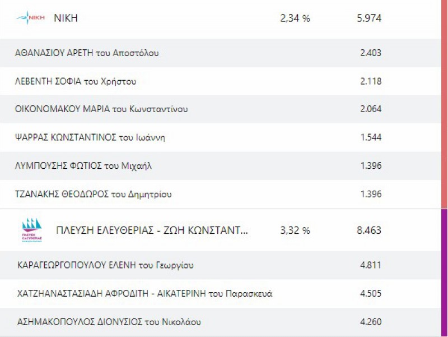Select ΑΣΗΜΑΚΟΠΟΥΛΟΣ ΔΙΟΝΥΣΙΟΣ του Νικολάου

(x=109, y=322)
